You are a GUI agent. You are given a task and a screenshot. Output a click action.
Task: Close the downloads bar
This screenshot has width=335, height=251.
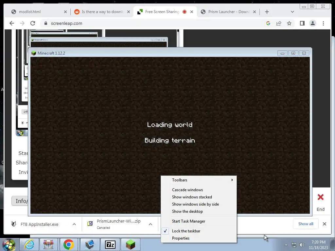click(324, 224)
